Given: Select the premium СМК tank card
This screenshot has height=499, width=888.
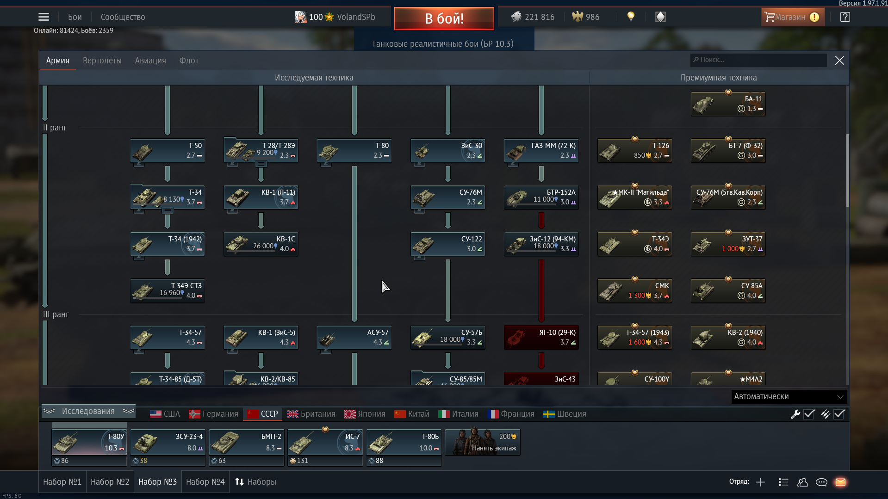Looking at the screenshot, I should tap(635, 290).
